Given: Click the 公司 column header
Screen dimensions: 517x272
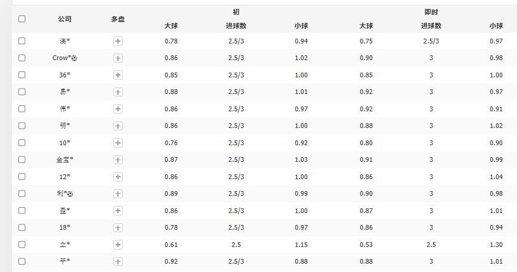Looking at the screenshot, I should [64, 19].
